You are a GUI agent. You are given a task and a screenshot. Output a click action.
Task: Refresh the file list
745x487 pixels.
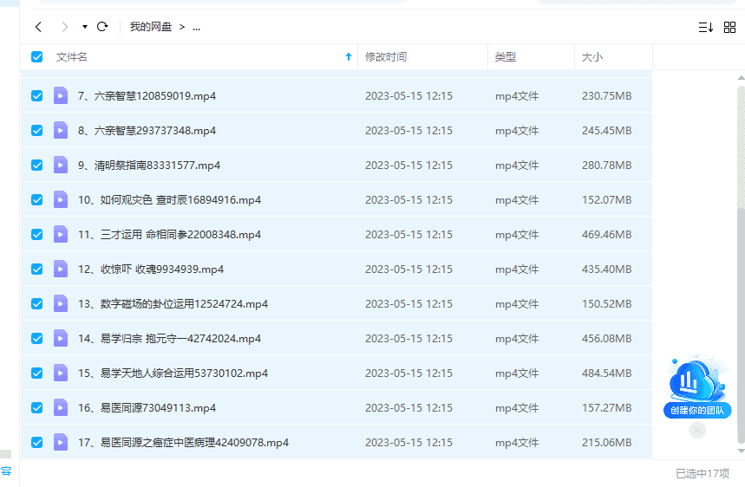102,27
